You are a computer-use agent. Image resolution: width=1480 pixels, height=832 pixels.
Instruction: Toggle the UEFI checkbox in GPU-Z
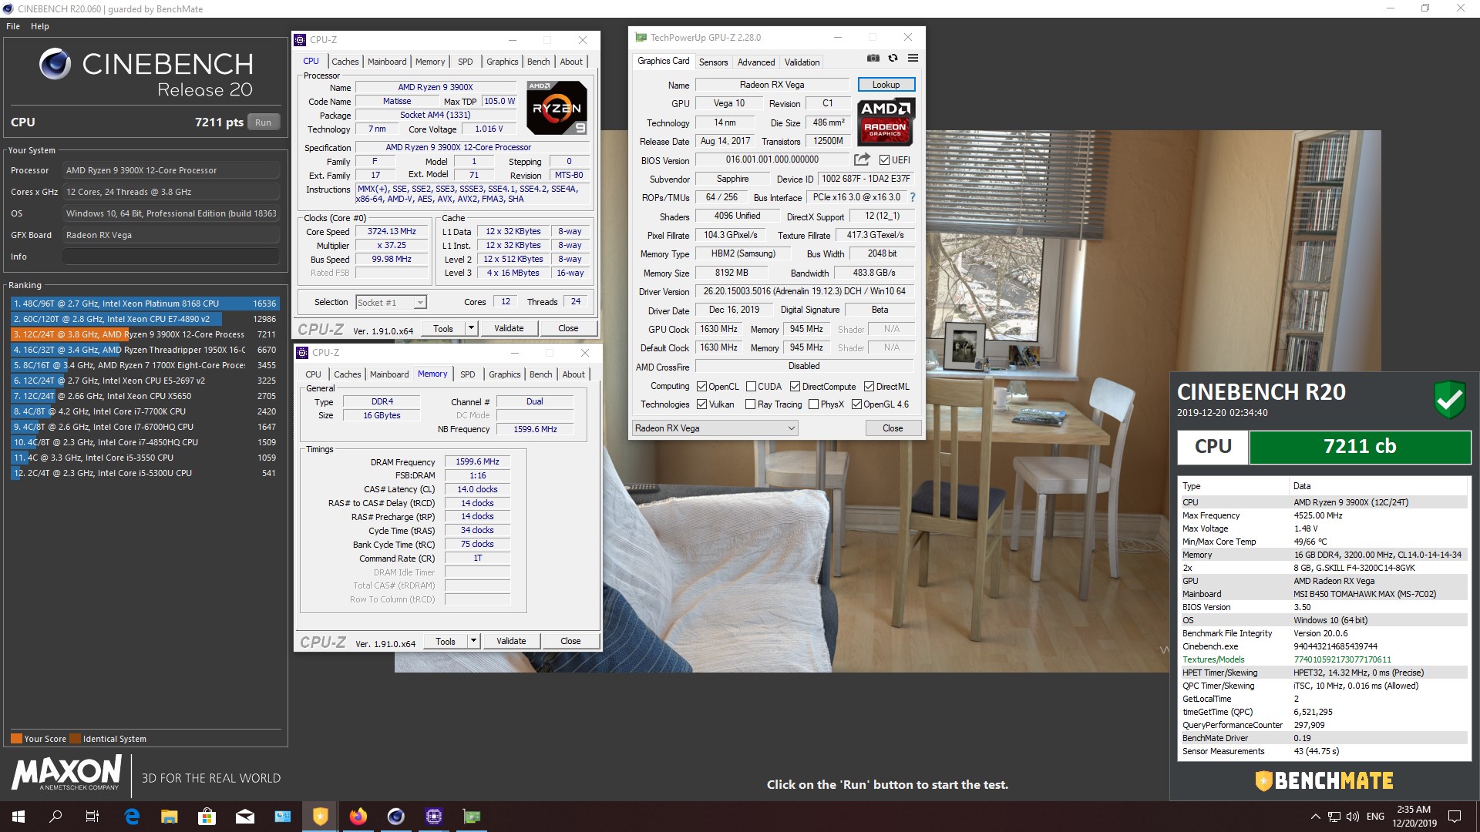[884, 160]
